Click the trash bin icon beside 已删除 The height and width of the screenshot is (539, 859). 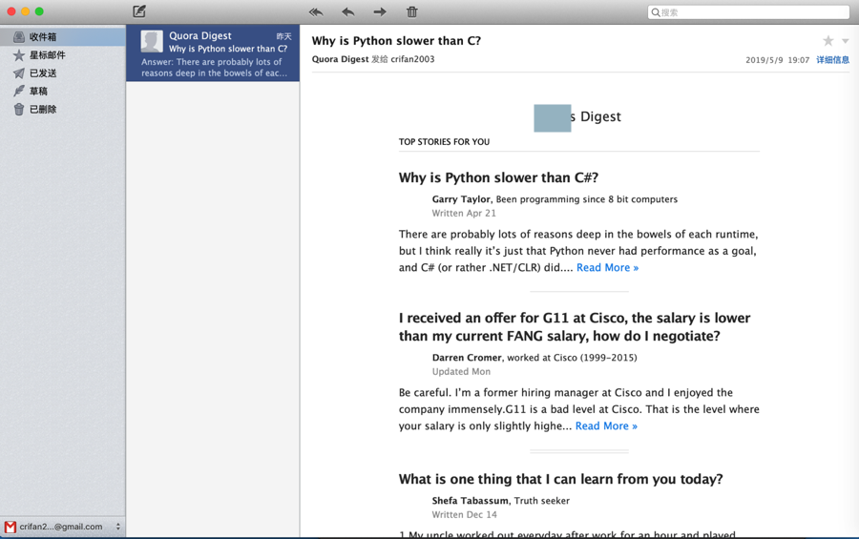click(x=19, y=109)
